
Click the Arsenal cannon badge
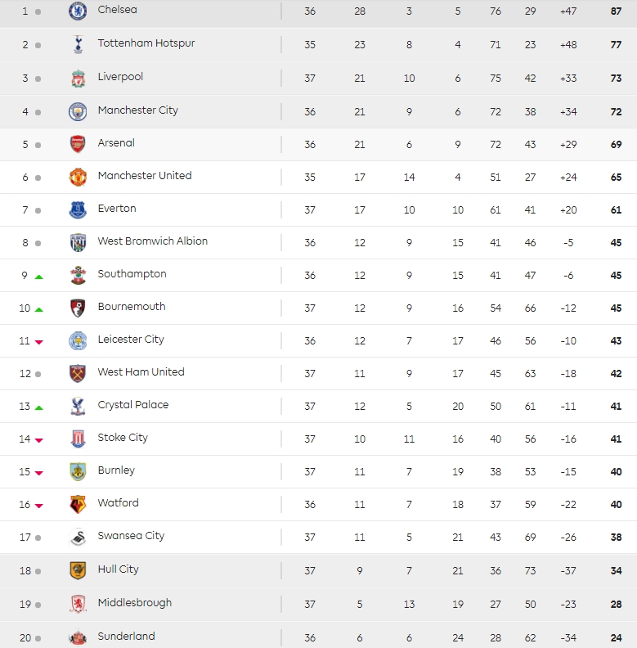tap(78, 144)
